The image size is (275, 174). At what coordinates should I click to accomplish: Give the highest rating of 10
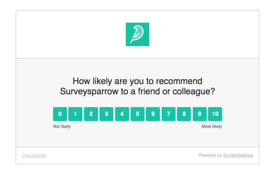215,114
